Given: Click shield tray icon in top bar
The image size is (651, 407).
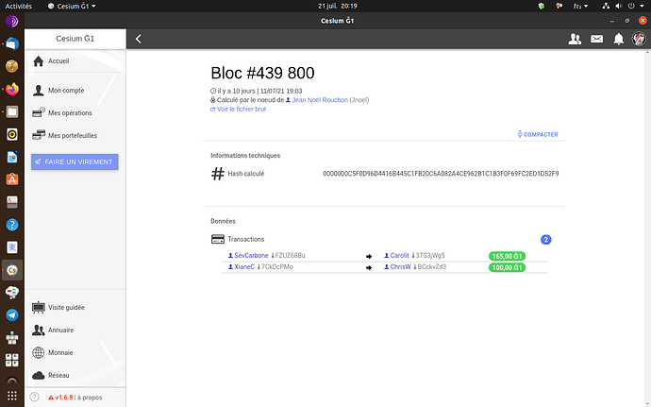Looking at the screenshot, I should coord(541,6).
